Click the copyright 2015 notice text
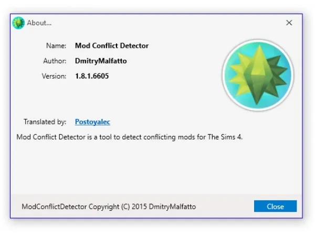The image size is (315, 236). click(109, 207)
